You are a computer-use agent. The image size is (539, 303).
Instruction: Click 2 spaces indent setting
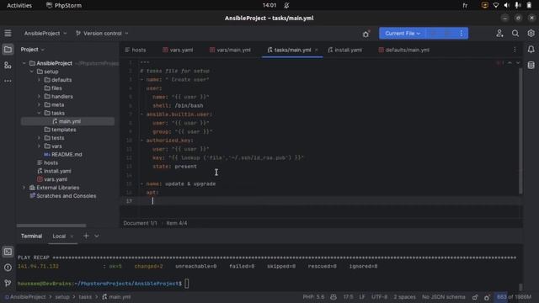[404, 297]
